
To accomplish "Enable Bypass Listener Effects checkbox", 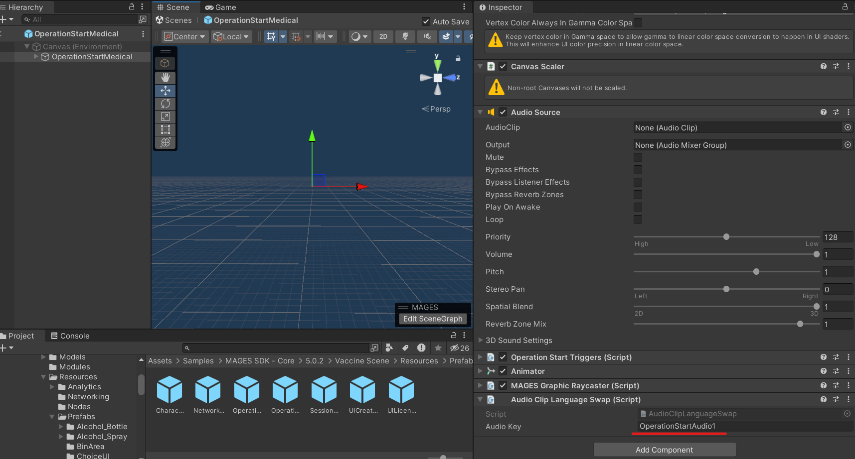I will (638, 182).
